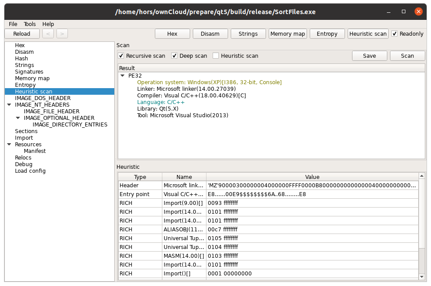Image resolution: width=431 pixels, height=286 pixels.
Task: Open the Disasm toolbar button
Action: point(210,34)
